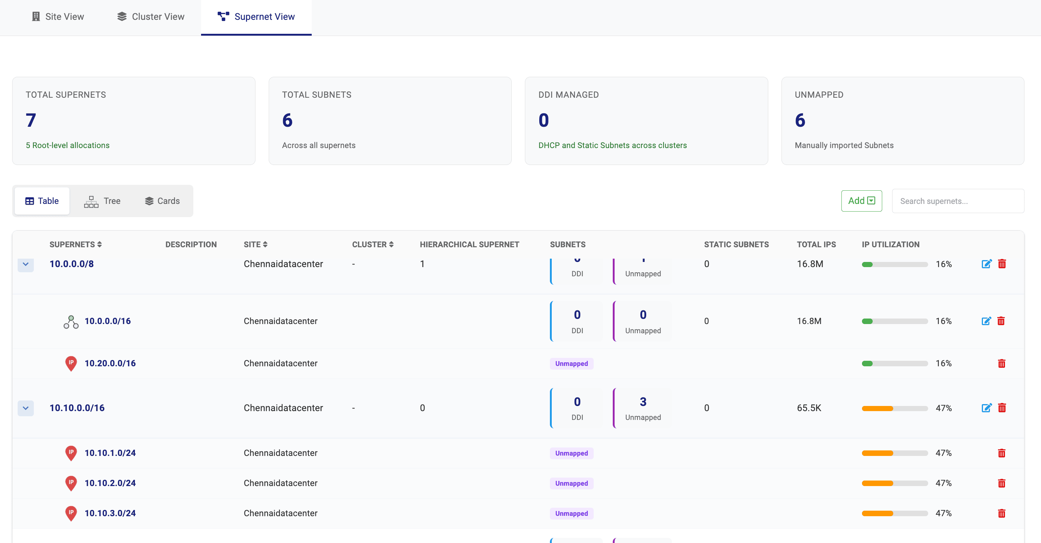The height and width of the screenshot is (543, 1041).
Task: Collapse the 10.10.0.0/16 supernet row
Action: [x=25, y=408]
